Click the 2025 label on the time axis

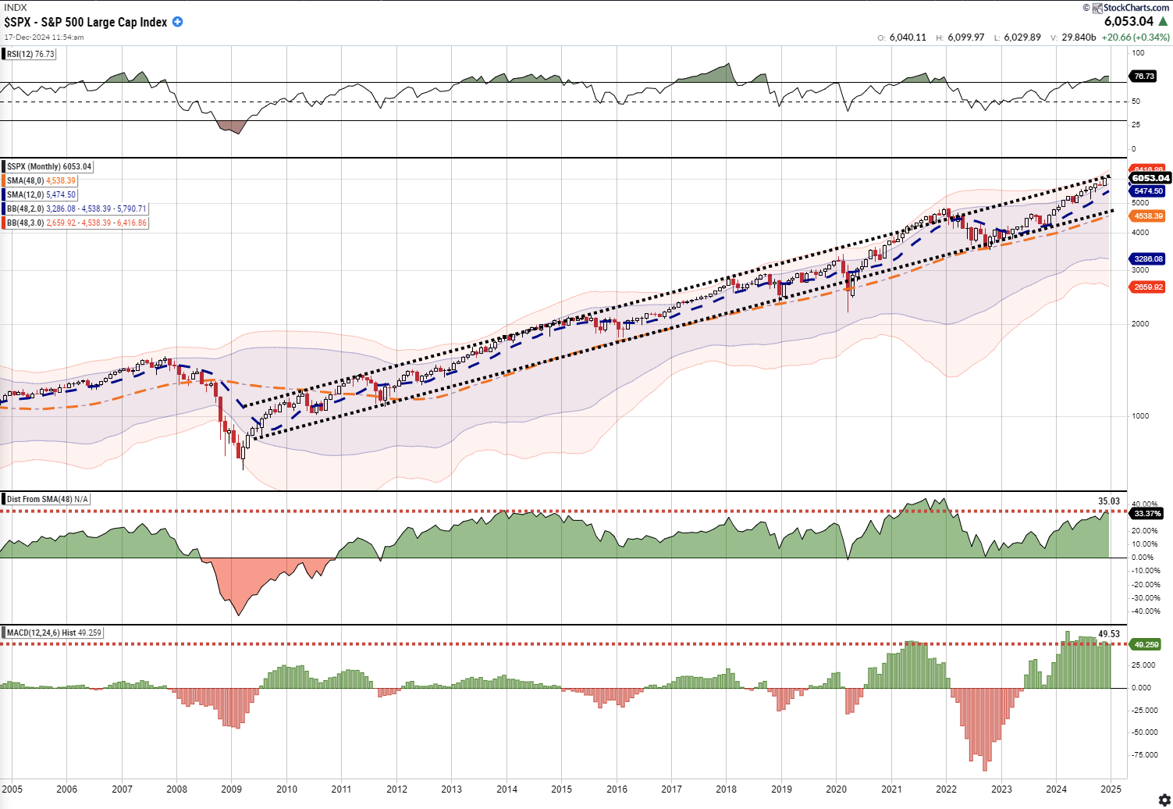click(1111, 789)
